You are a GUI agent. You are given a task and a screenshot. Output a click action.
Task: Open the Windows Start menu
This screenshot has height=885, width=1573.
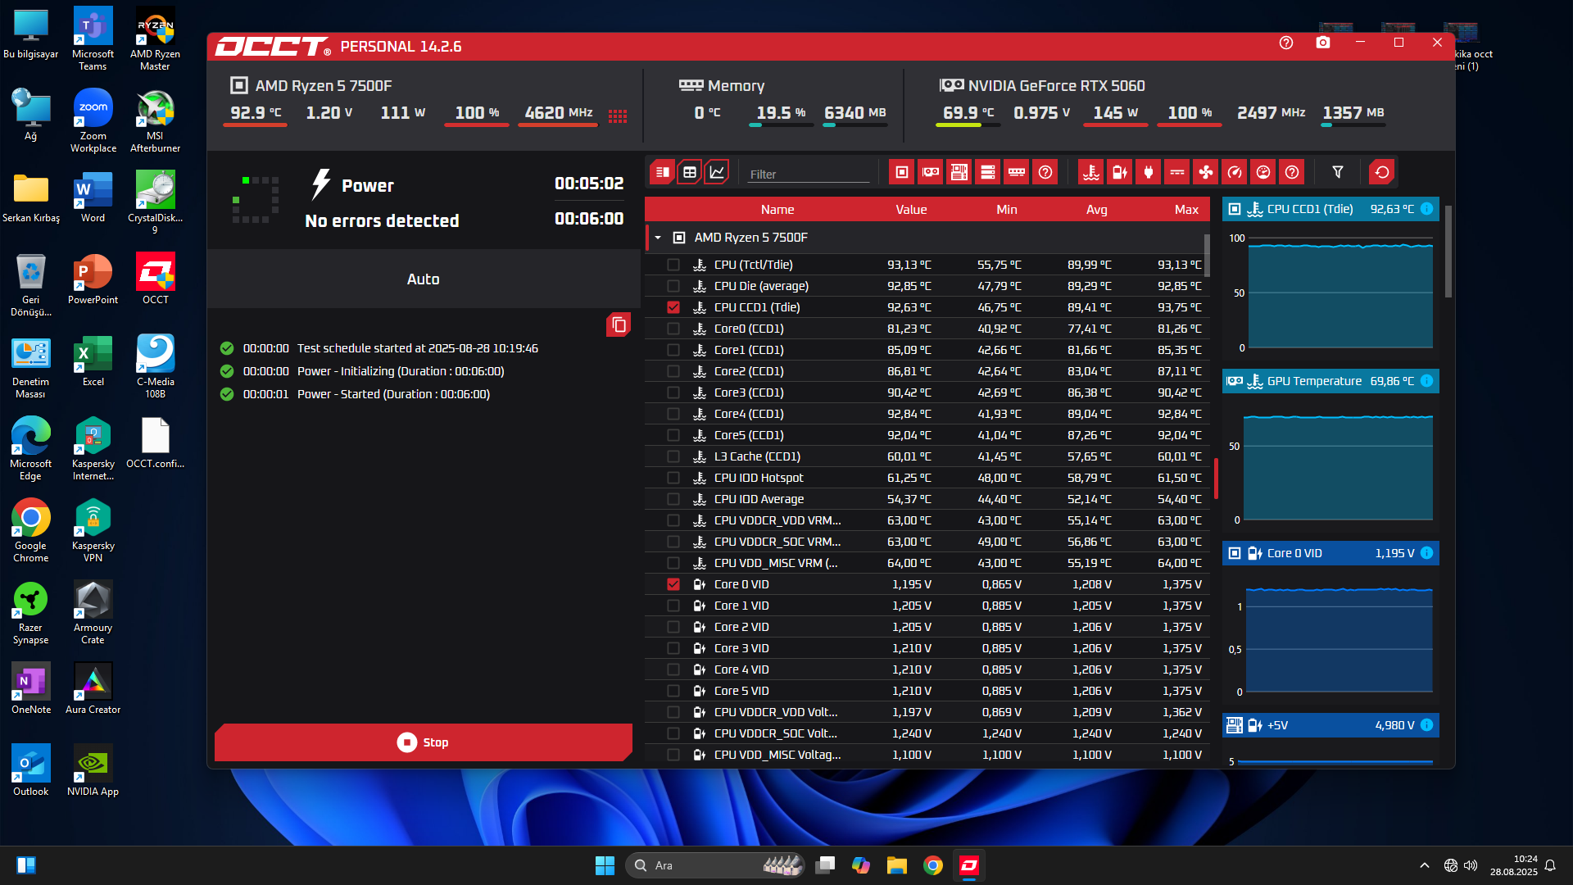tap(605, 865)
